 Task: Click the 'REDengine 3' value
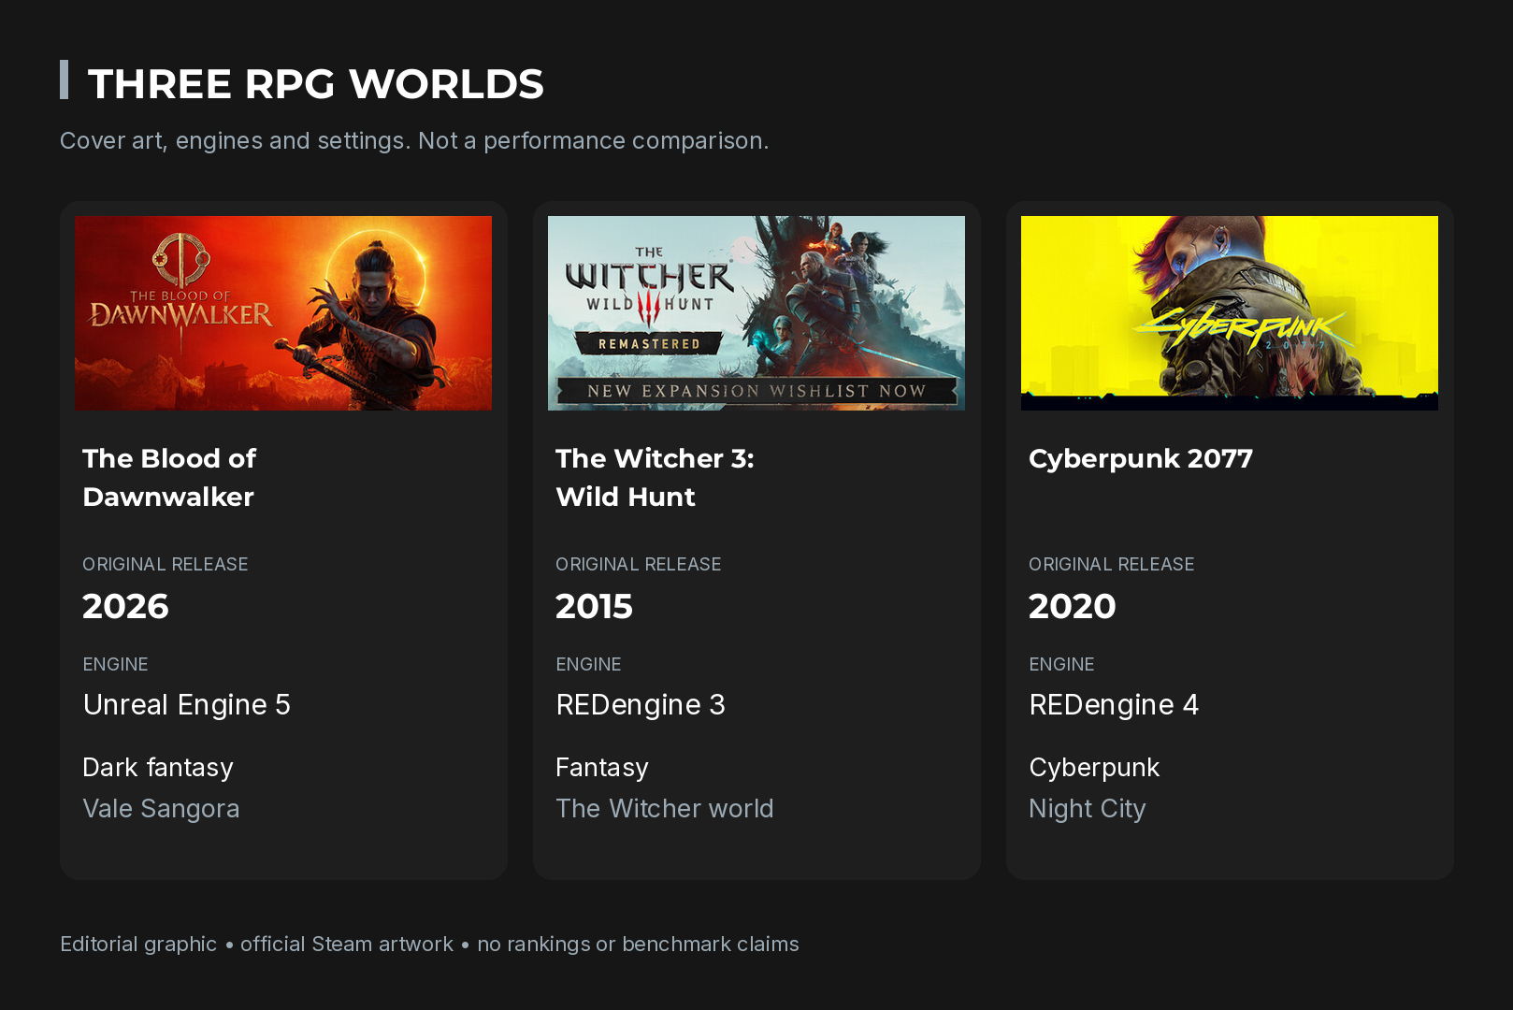pyautogui.click(x=641, y=704)
